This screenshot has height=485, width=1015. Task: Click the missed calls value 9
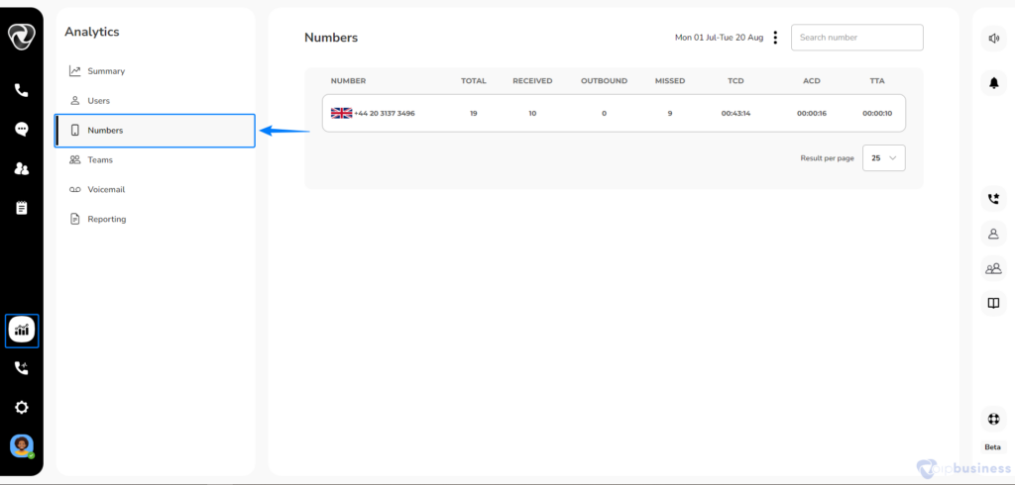670,113
